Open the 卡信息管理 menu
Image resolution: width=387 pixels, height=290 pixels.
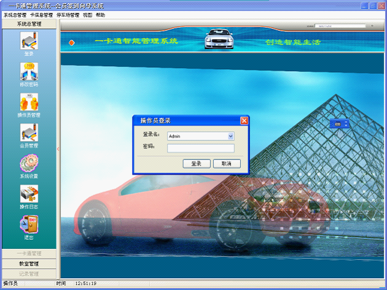point(41,14)
